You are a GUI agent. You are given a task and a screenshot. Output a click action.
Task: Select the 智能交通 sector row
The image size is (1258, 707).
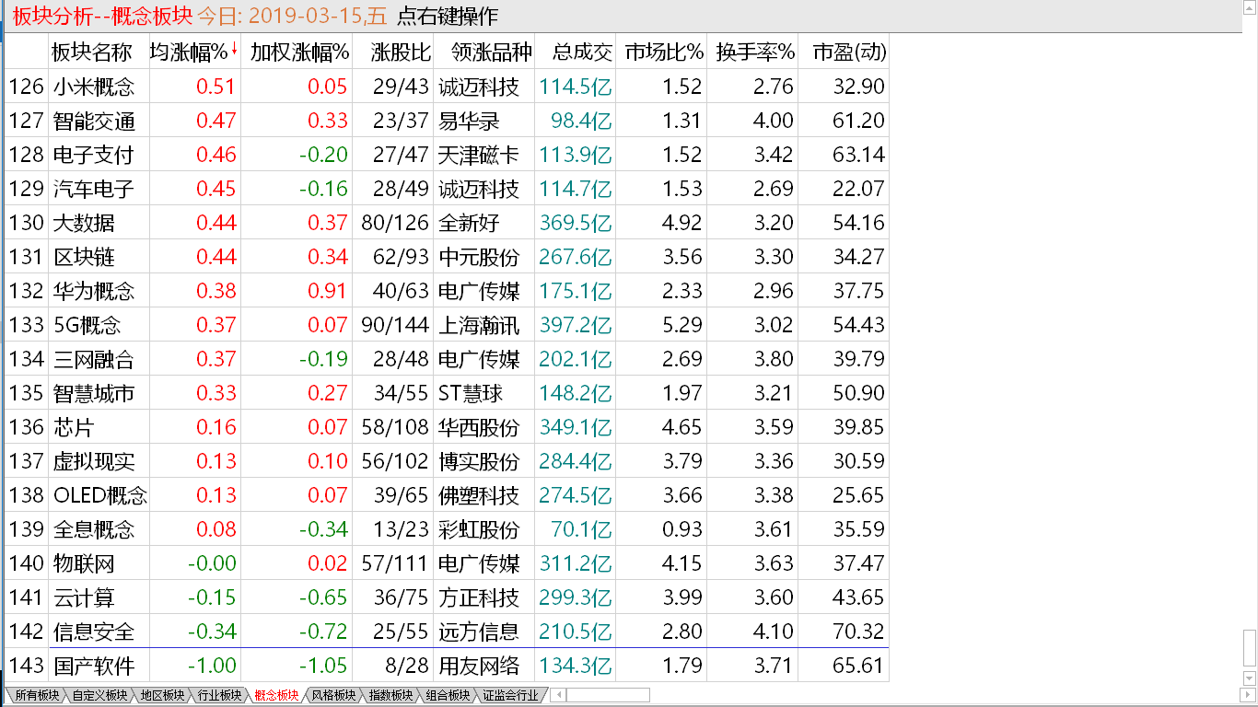click(447, 121)
